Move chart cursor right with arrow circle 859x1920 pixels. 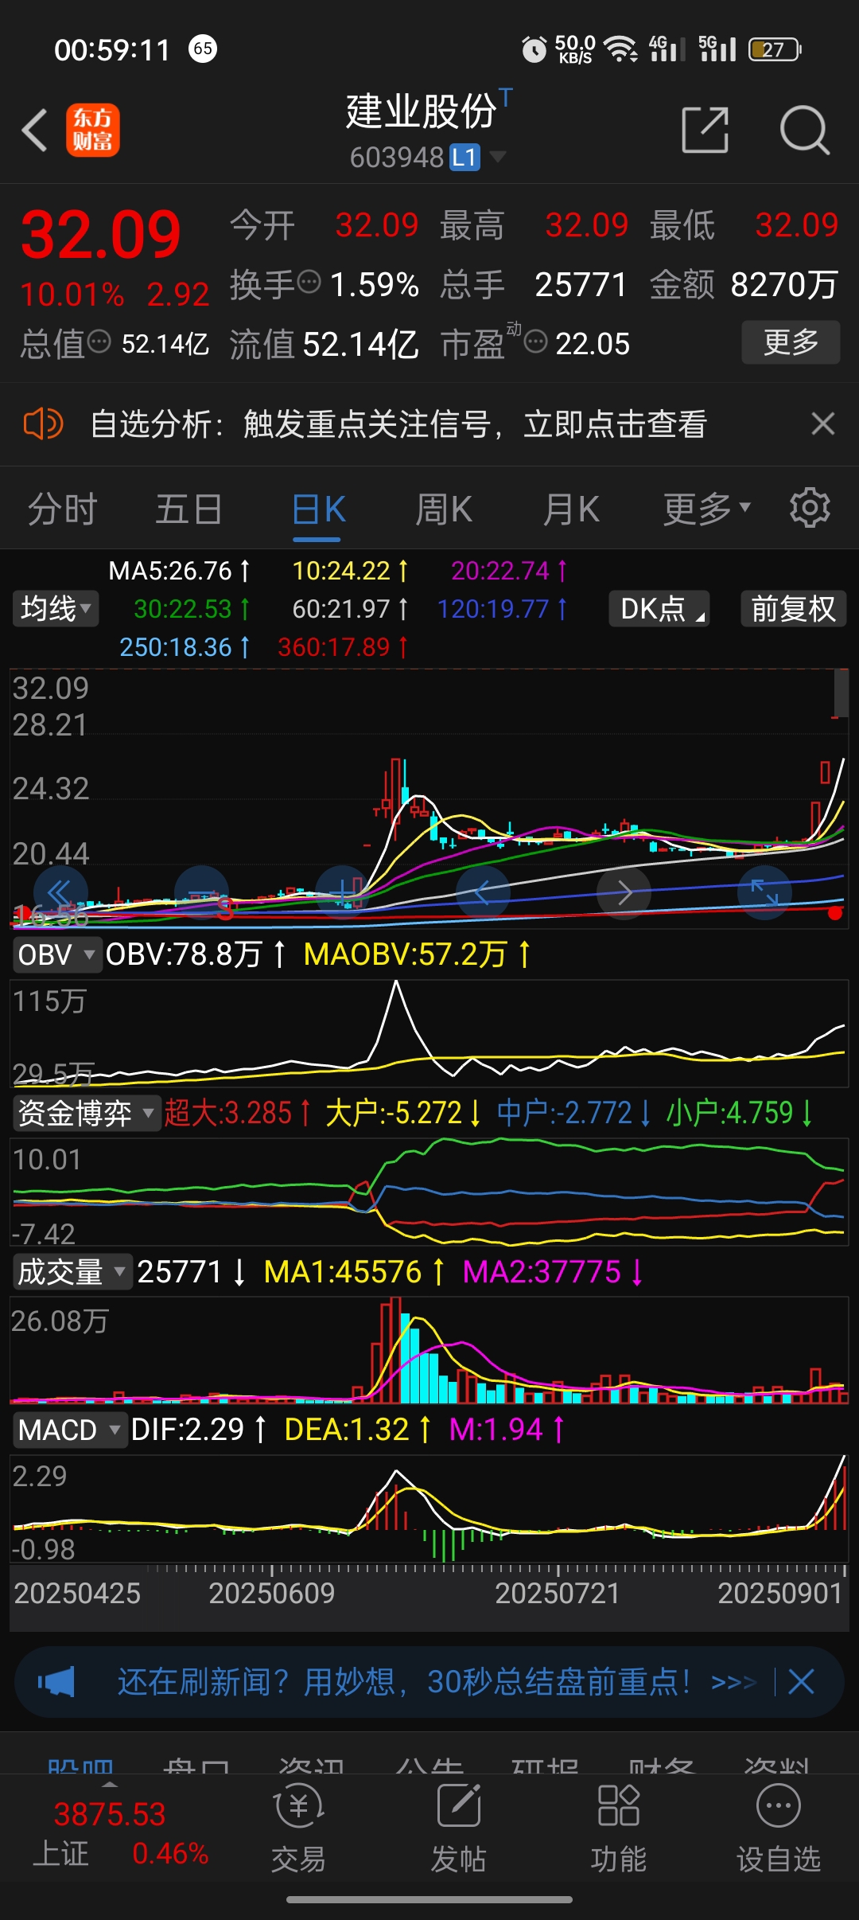624,893
